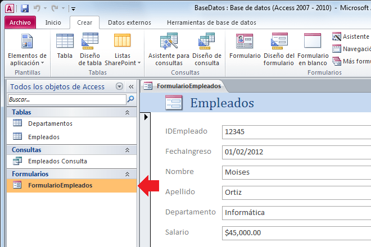Click the Departamentos table icon

(17, 123)
